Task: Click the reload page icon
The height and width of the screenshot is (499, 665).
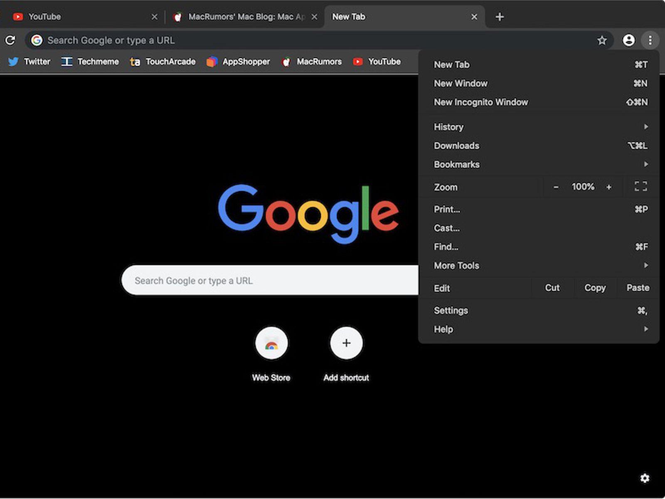Action: [10, 40]
